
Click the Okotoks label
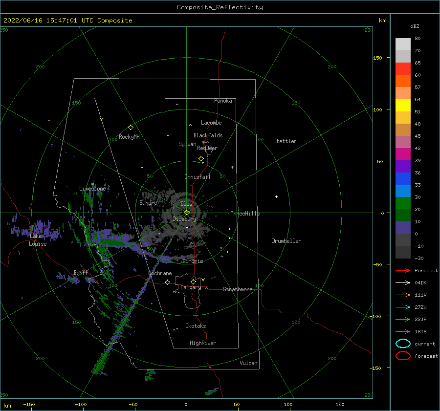tap(196, 326)
